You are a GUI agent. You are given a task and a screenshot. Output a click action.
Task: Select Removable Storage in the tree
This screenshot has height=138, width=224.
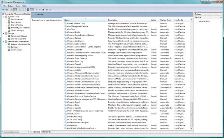[19, 36]
